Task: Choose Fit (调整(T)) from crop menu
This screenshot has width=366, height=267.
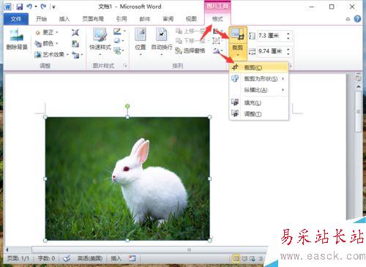Action: [x=258, y=114]
